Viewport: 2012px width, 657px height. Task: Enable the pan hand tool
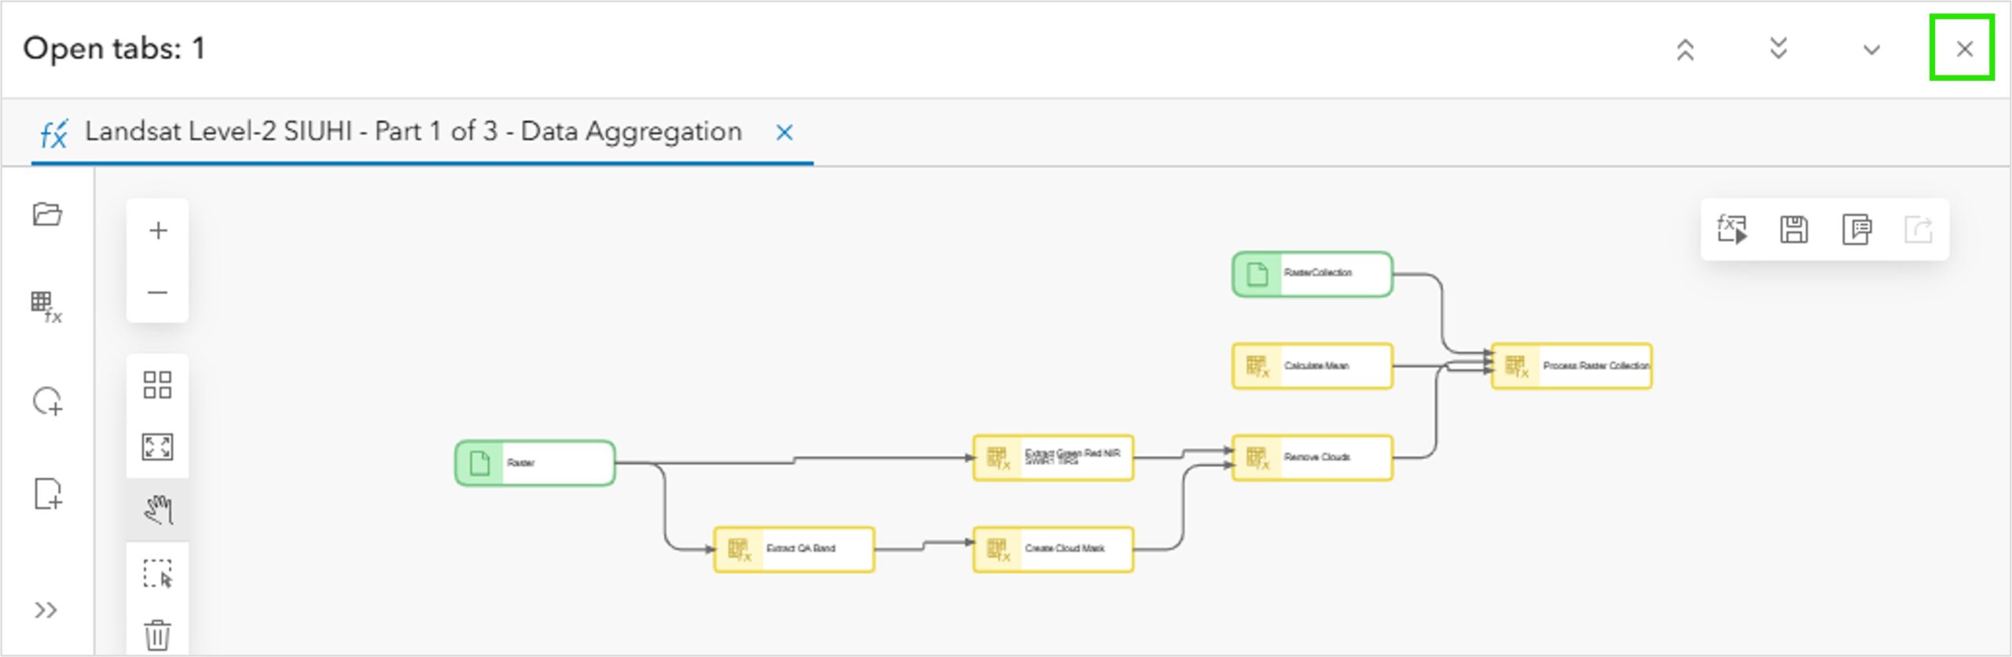[x=158, y=510]
